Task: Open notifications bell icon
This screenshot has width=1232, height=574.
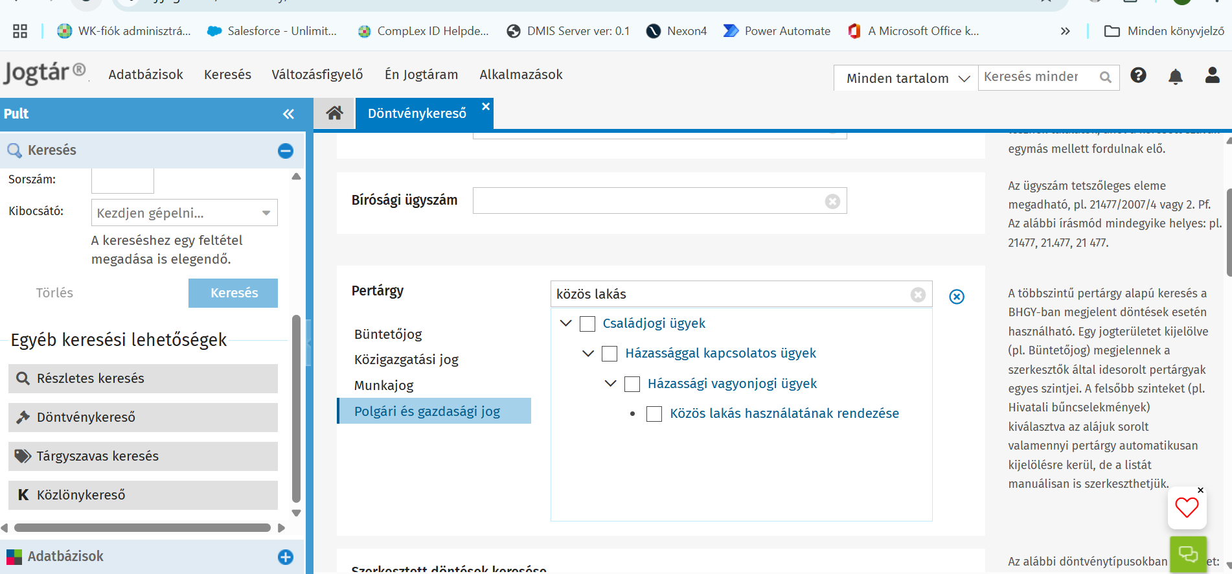Action: click(x=1175, y=77)
